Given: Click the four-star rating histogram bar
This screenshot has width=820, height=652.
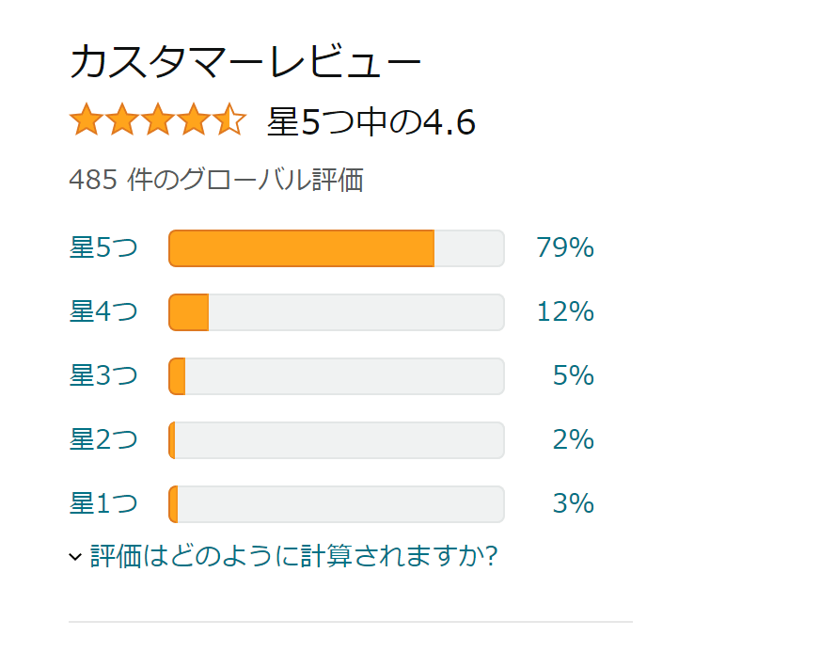Looking at the screenshot, I should point(337,312).
